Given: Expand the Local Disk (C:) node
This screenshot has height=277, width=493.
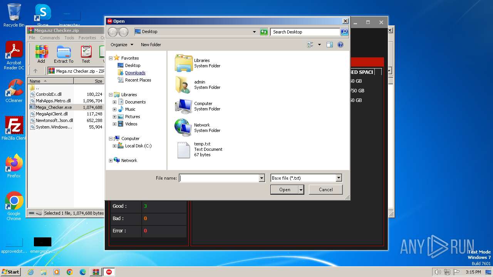Looking at the screenshot, I should 115,146.
